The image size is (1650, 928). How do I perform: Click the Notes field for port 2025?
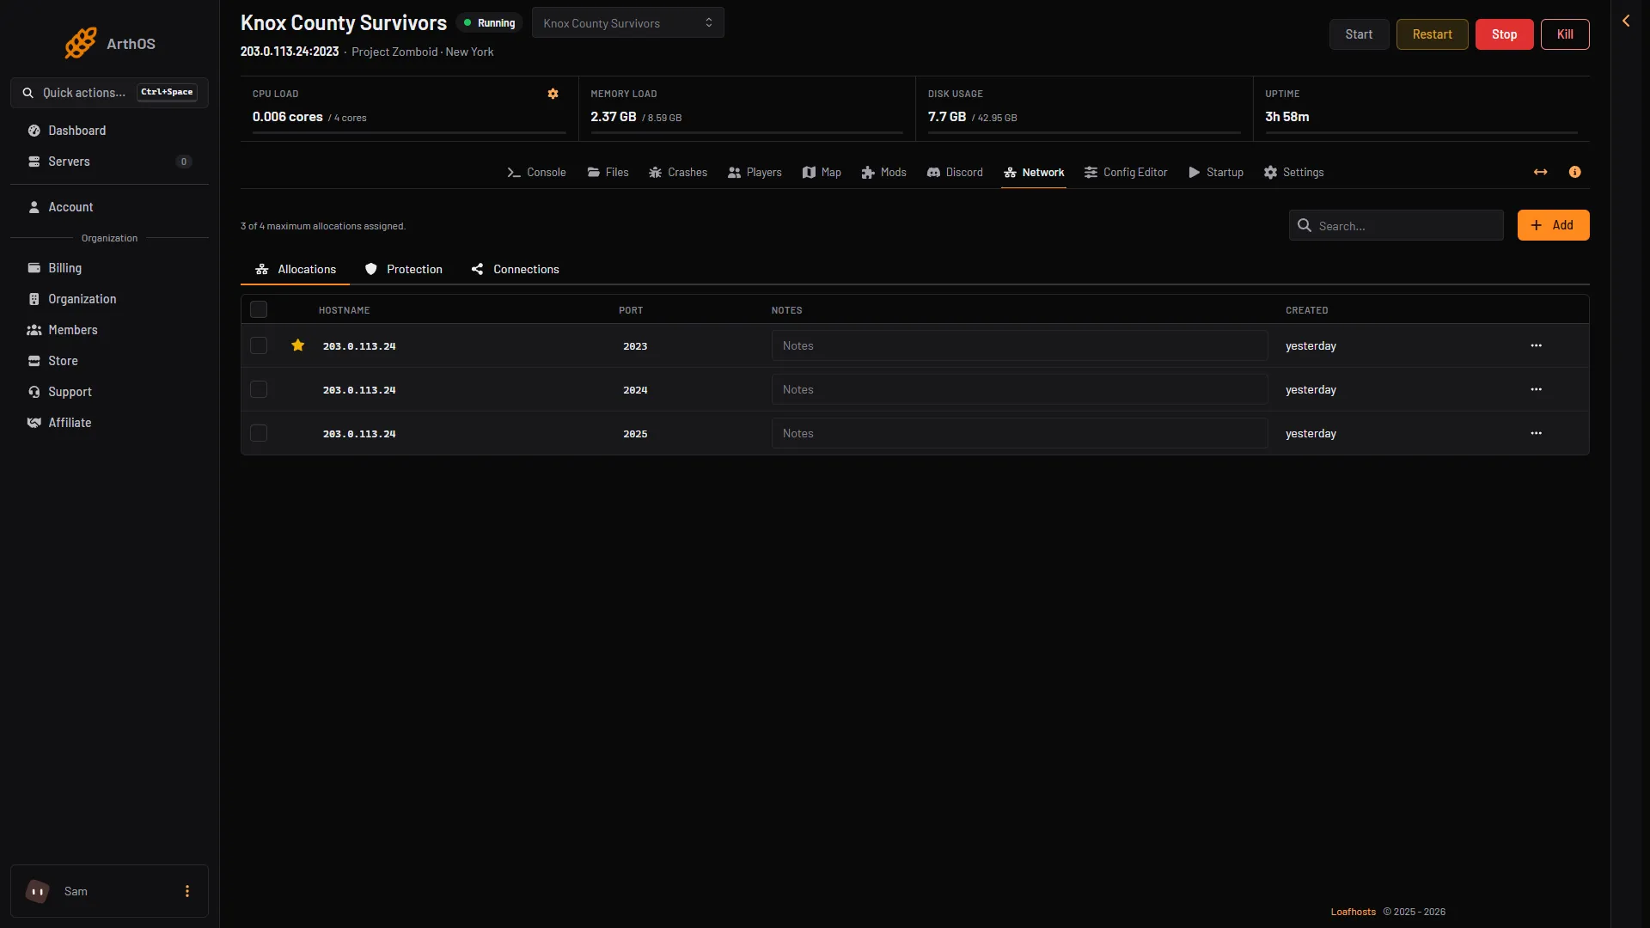pos(1019,433)
